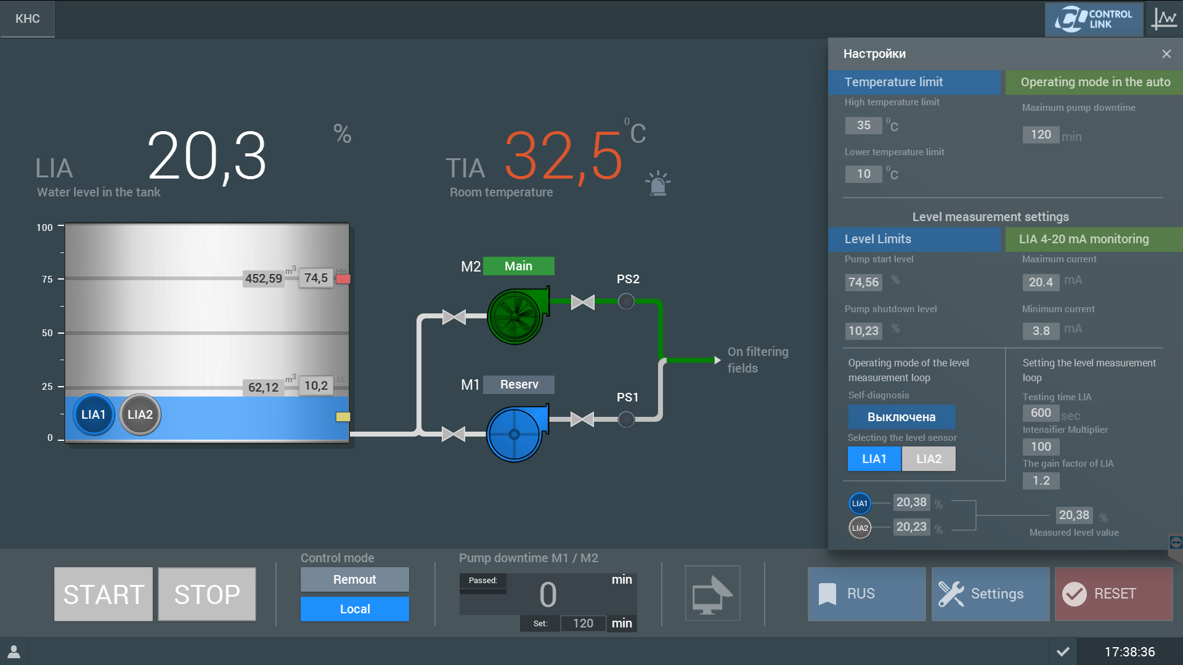Click the tank low level 10,2 value
The height and width of the screenshot is (665, 1183).
coord(316,385)
